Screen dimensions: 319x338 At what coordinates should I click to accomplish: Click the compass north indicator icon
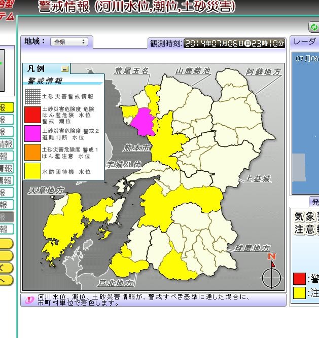tap(271, 274)
